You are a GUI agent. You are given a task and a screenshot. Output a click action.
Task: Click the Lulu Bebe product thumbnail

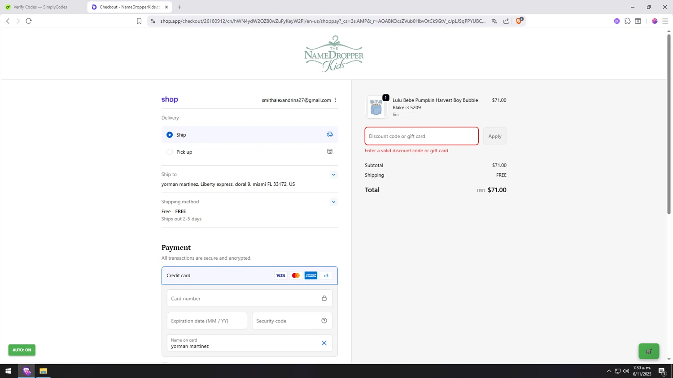[x=376, y=107]
